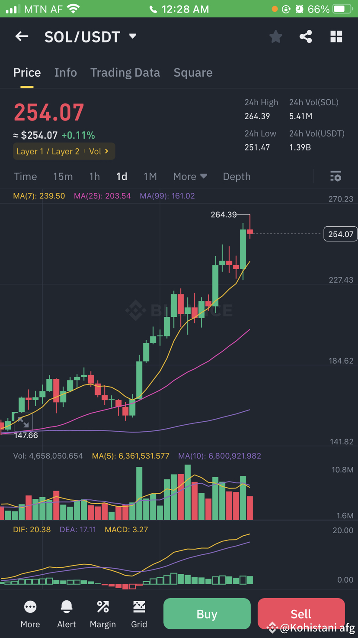The width and height of the screenshot is (358, 638).
Task: Open the four-square grid layout icon
Action: tap(336, 37)
